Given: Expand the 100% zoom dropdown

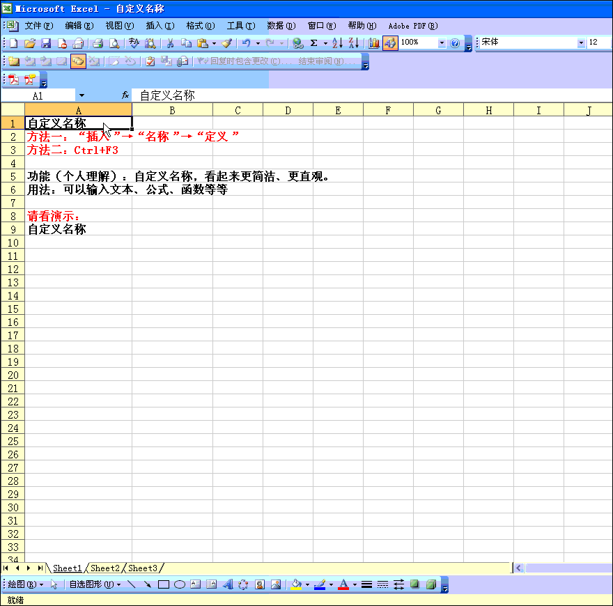Looking at the screenshot, I should [442, 43].
